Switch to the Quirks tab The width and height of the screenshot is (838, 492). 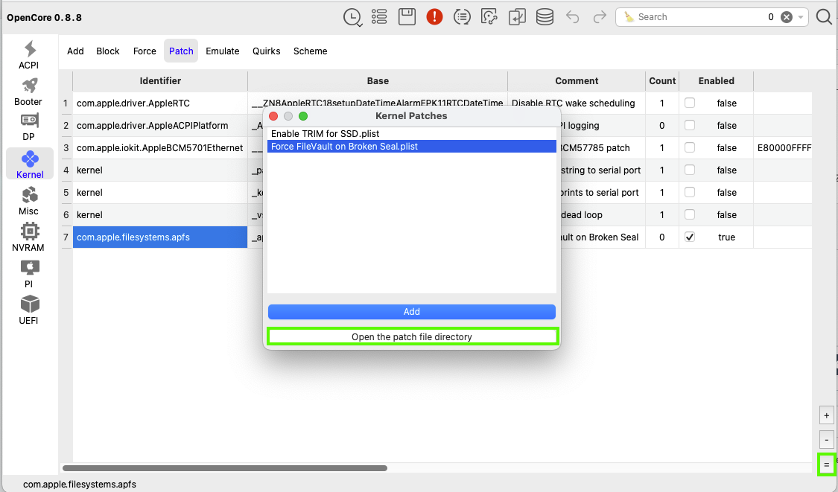[x=266, y=51]
